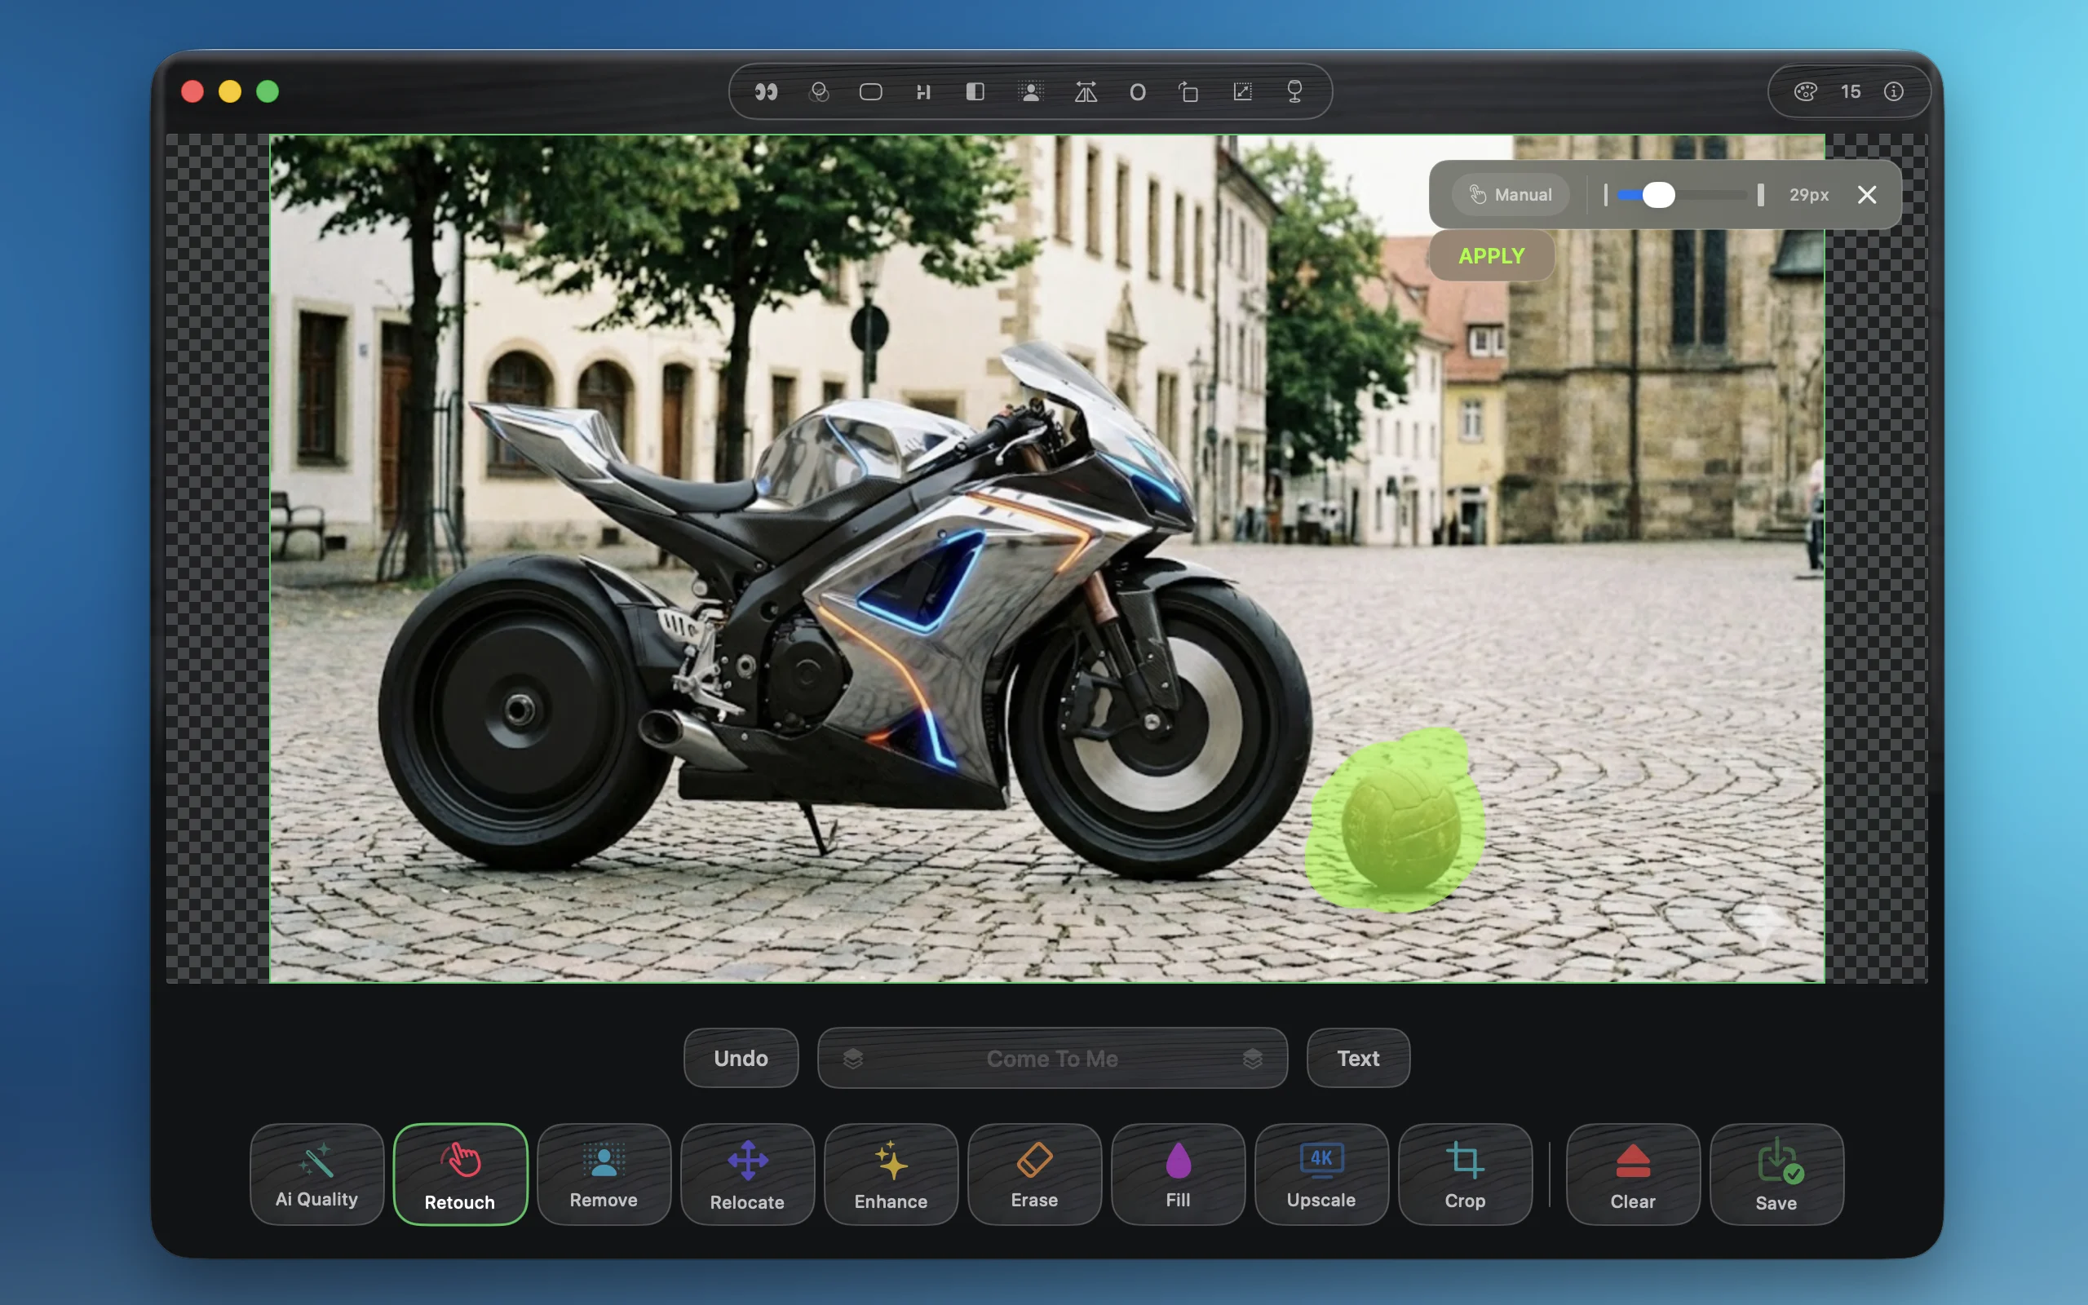Image resolution: width=2088 pixels, height=1305 pixels.
Task: Open the Come To Me layer dropdown
Action: (x=1053, y=1058)
